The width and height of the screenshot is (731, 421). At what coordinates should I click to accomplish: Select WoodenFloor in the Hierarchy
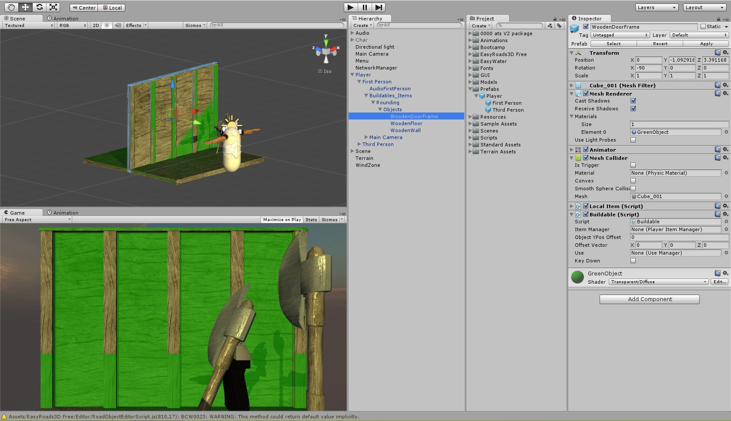[406, 123]
